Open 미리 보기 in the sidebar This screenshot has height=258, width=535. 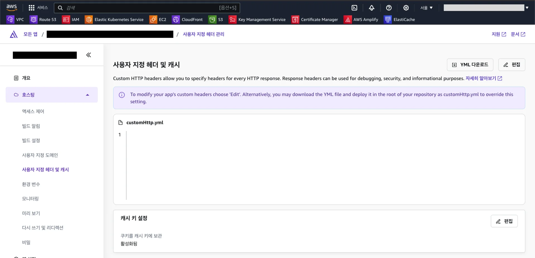pos(31,213)
